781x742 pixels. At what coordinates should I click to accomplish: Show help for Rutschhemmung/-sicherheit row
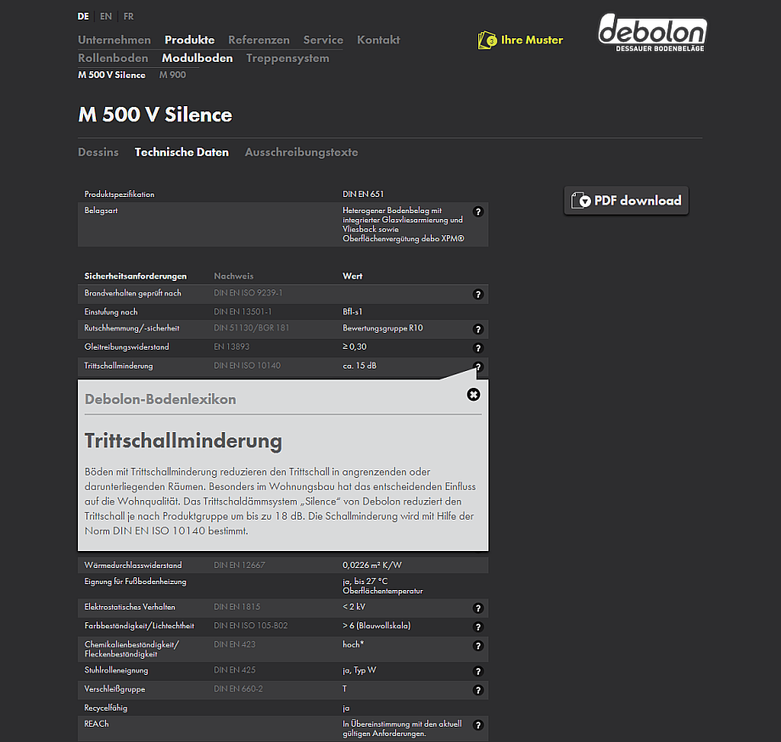click(x=477, y=329)
